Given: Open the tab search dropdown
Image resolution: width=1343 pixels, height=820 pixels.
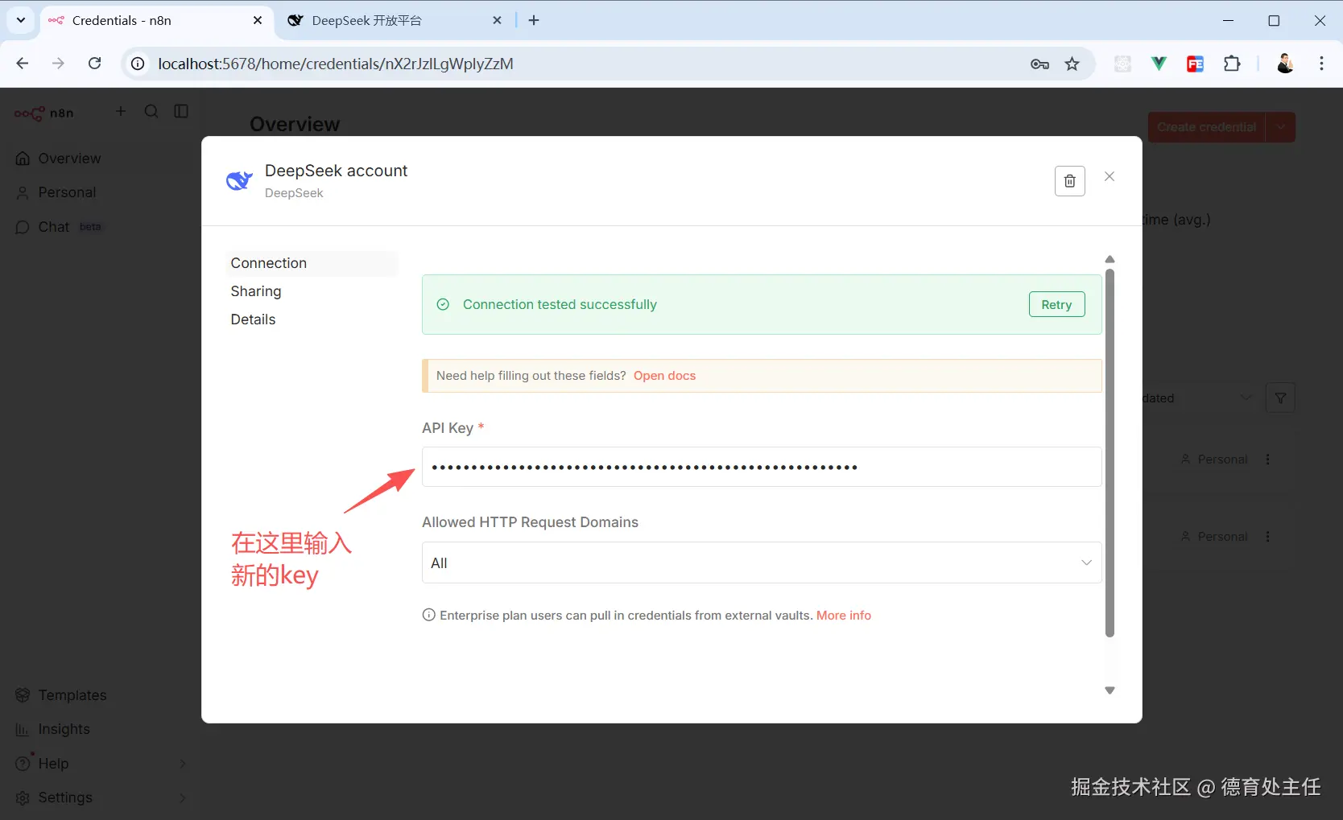Looking at the screenshot, I should pos(21,21).
